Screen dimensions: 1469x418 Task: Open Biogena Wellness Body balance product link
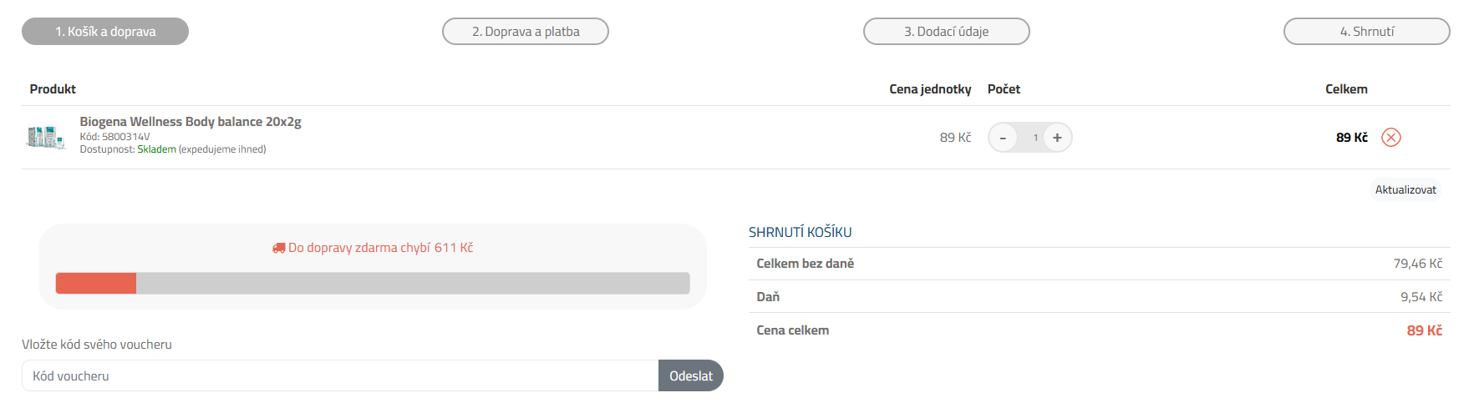191,122
